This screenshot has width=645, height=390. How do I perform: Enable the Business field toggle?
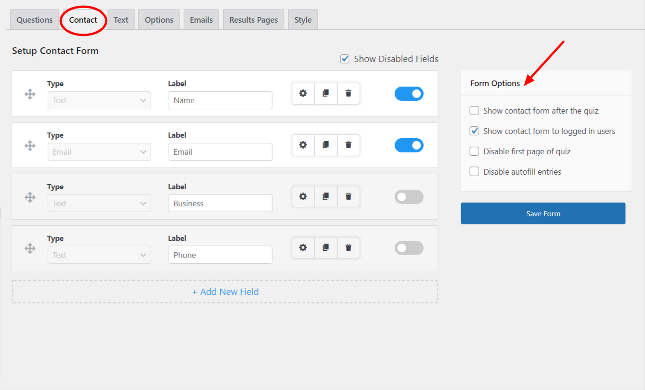click(x=409, y=197)
